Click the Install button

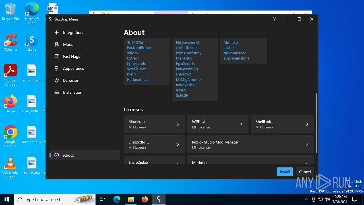click(285, 172)
